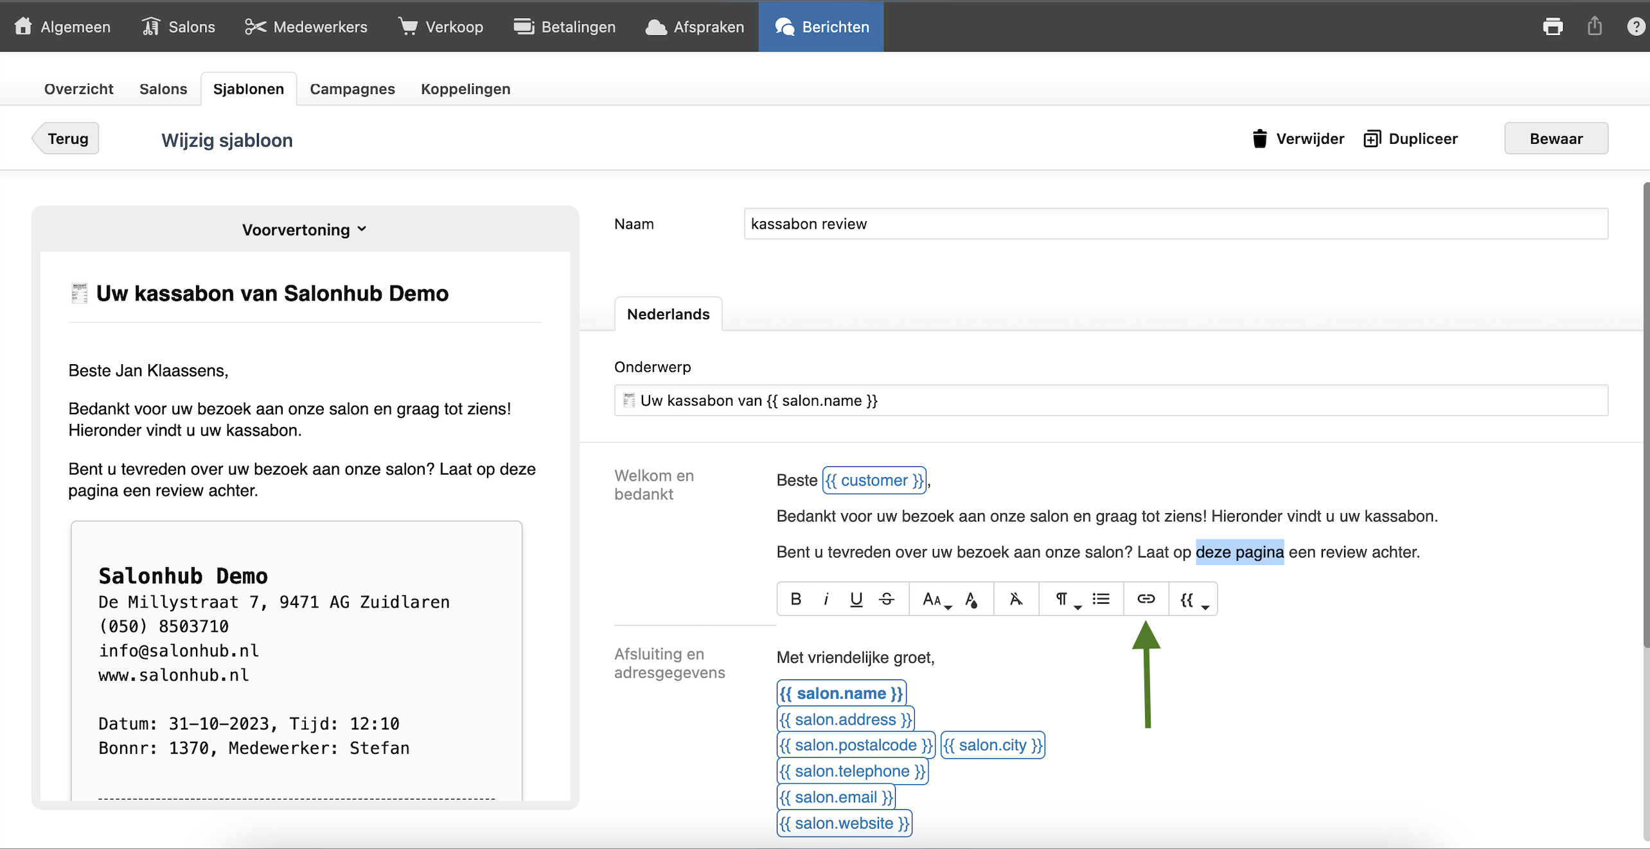Image resolution: width=1650 pixels, height=849 pixels.
Task: Insert a bulleted list
Action: point(1101,599)
